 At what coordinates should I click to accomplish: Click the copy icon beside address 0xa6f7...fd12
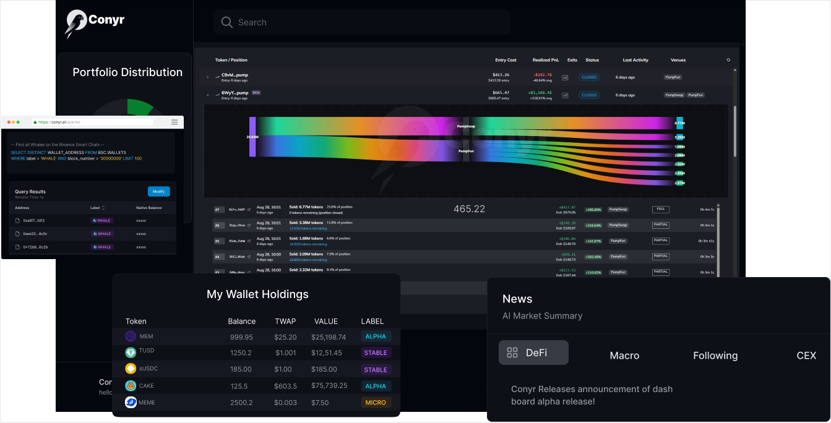click(17, 220)
